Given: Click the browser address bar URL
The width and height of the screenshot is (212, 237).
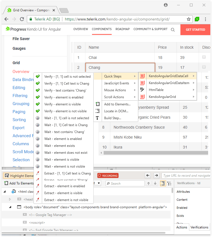Looking at the screenshot, I should tap(117, 19).
